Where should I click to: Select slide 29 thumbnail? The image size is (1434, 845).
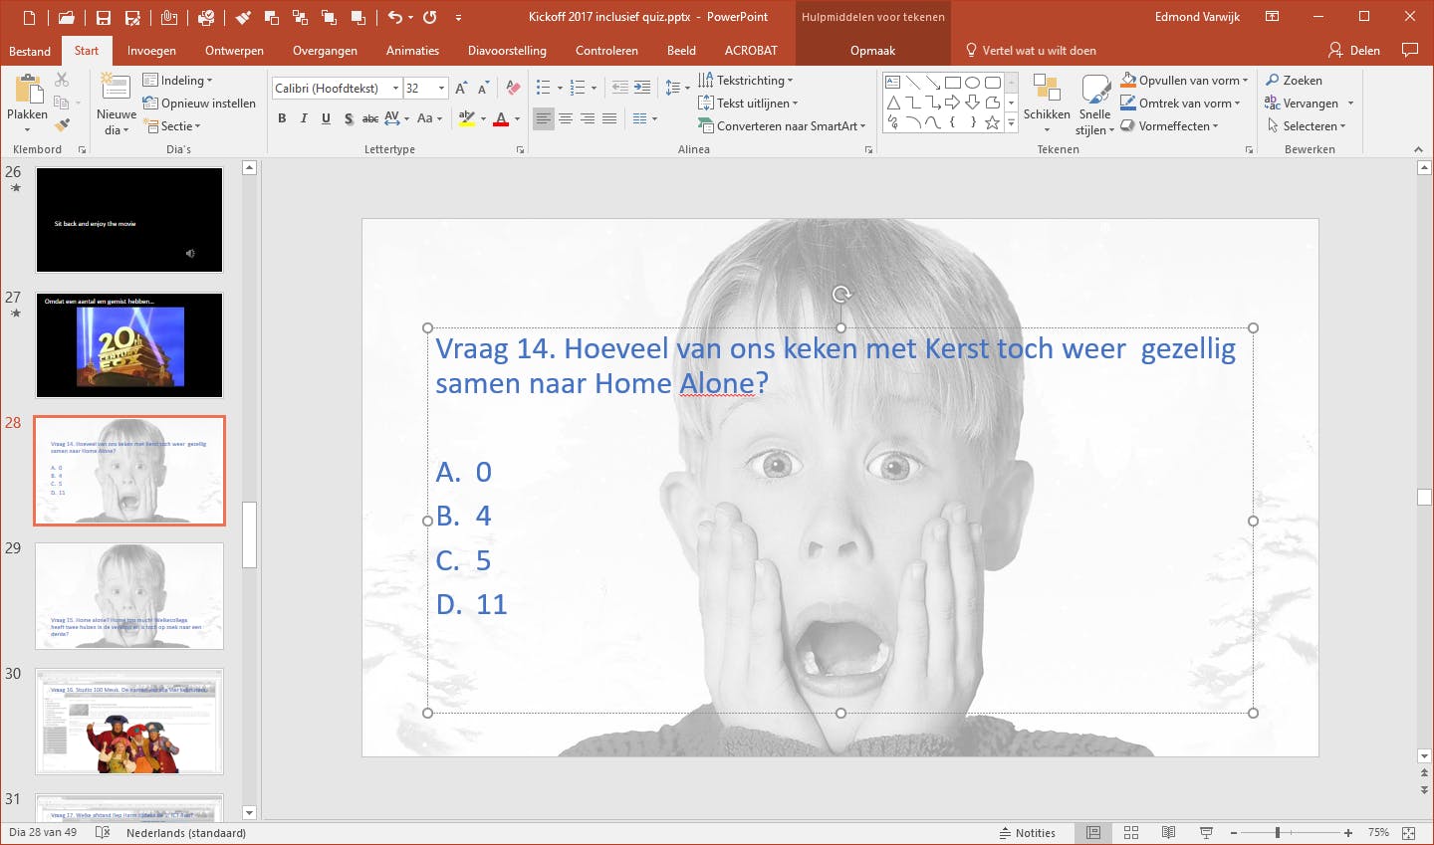coord(129,596)
